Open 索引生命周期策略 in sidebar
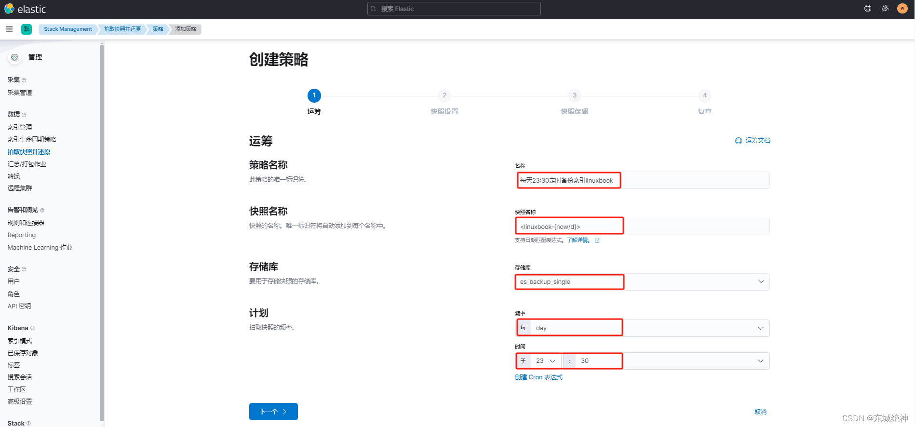 coord(32,139)
